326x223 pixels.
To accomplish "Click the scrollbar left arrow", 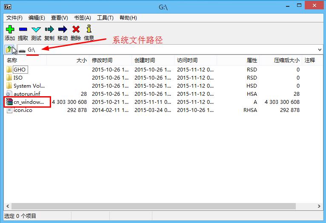I will [x=8, y=206].
